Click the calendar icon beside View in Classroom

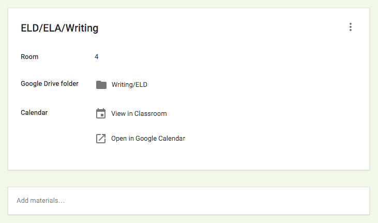[101, 113]
